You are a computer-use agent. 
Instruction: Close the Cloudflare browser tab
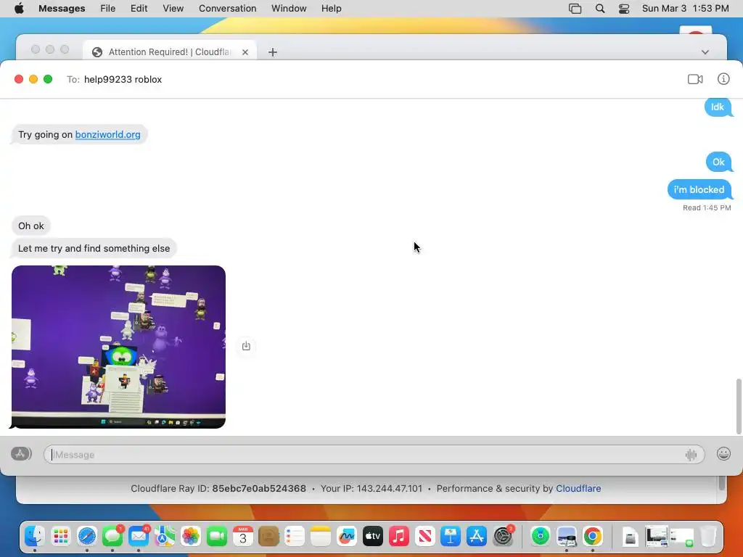click(245, 52)
